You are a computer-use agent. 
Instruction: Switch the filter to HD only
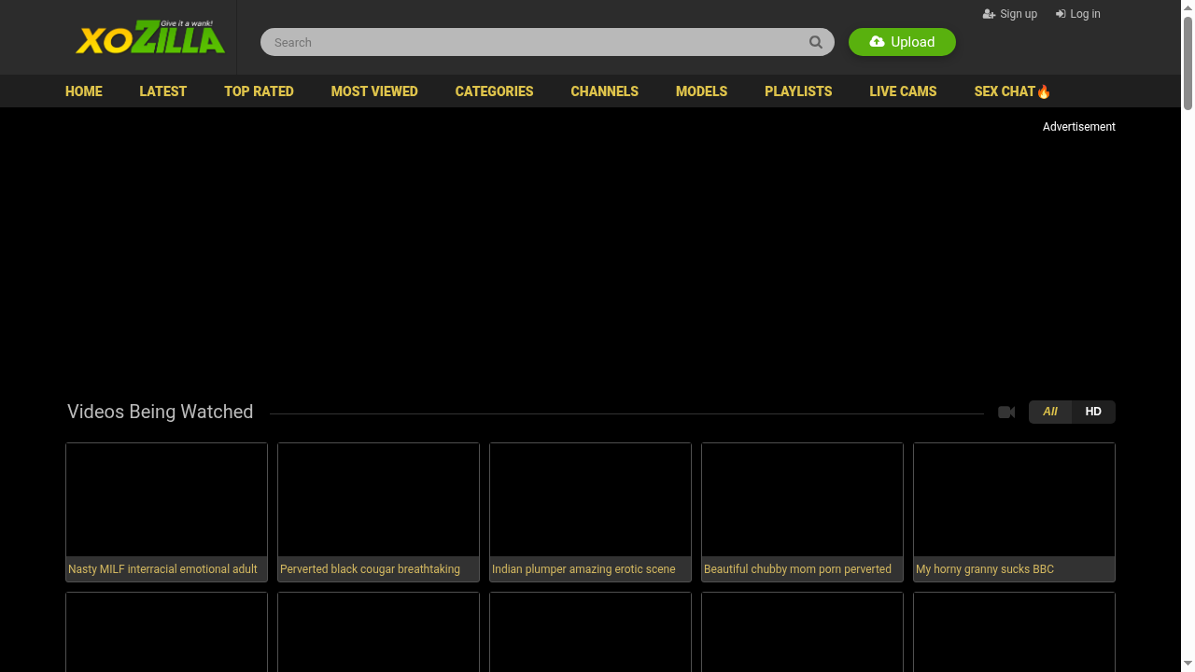coord(1093,412)
